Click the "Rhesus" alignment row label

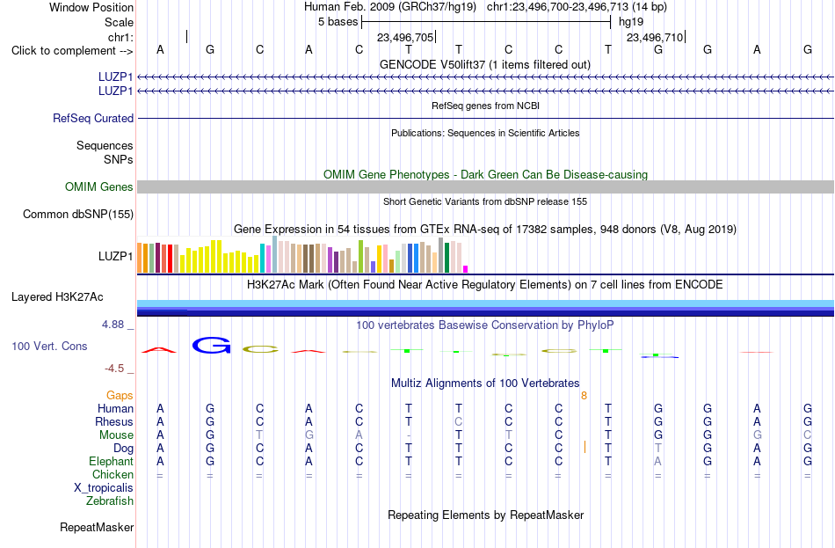coord(114,421)
